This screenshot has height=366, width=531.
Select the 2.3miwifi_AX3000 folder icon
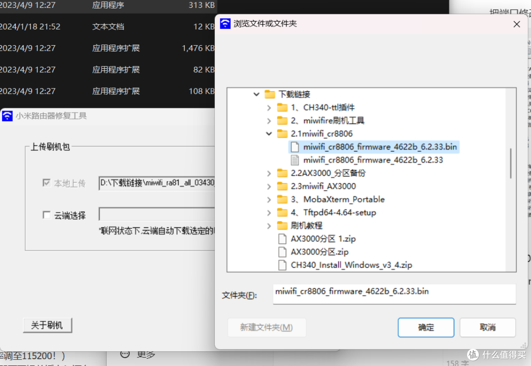[x=282, y=186]
